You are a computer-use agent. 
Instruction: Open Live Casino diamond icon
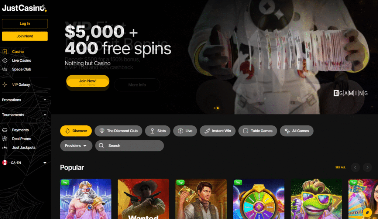[x=4, y=61]
